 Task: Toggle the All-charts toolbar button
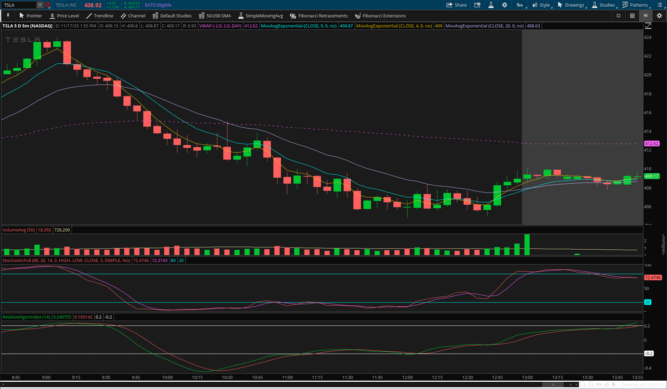(646, 16)
